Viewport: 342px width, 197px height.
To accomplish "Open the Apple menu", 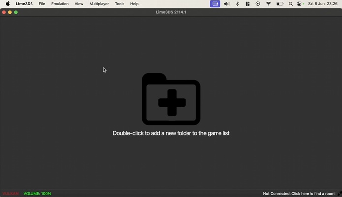I will (8, 4).
